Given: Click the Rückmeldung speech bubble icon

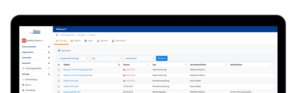Looking at the screenshot, I should pos(23,80).
